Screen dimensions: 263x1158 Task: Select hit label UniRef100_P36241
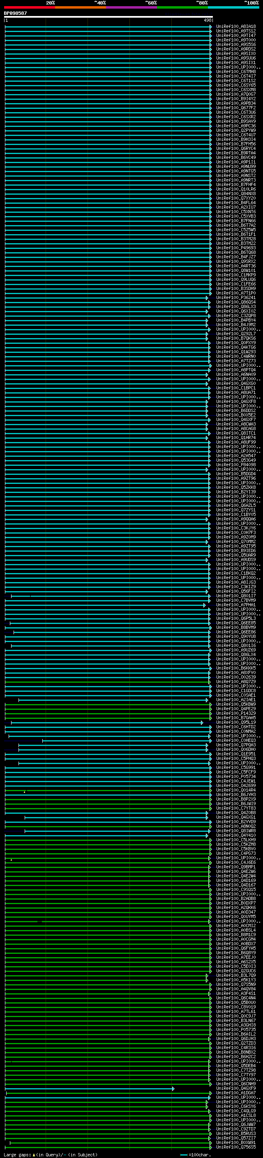coord(236,297)
